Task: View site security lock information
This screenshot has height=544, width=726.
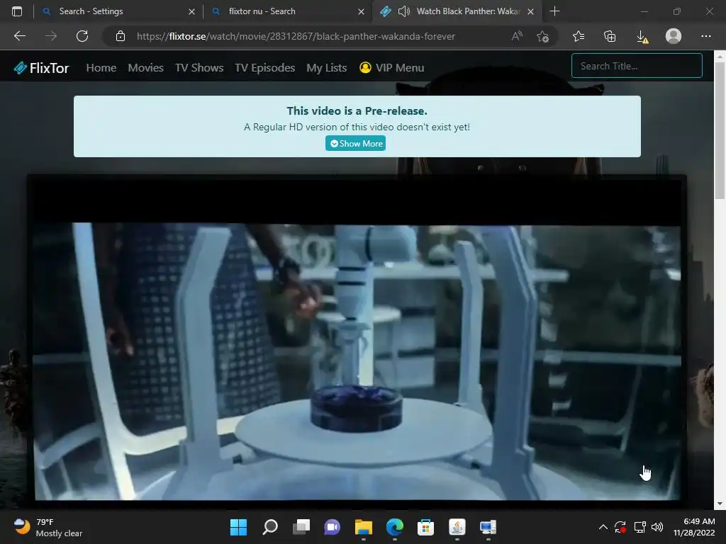Action: coord(121,36)
